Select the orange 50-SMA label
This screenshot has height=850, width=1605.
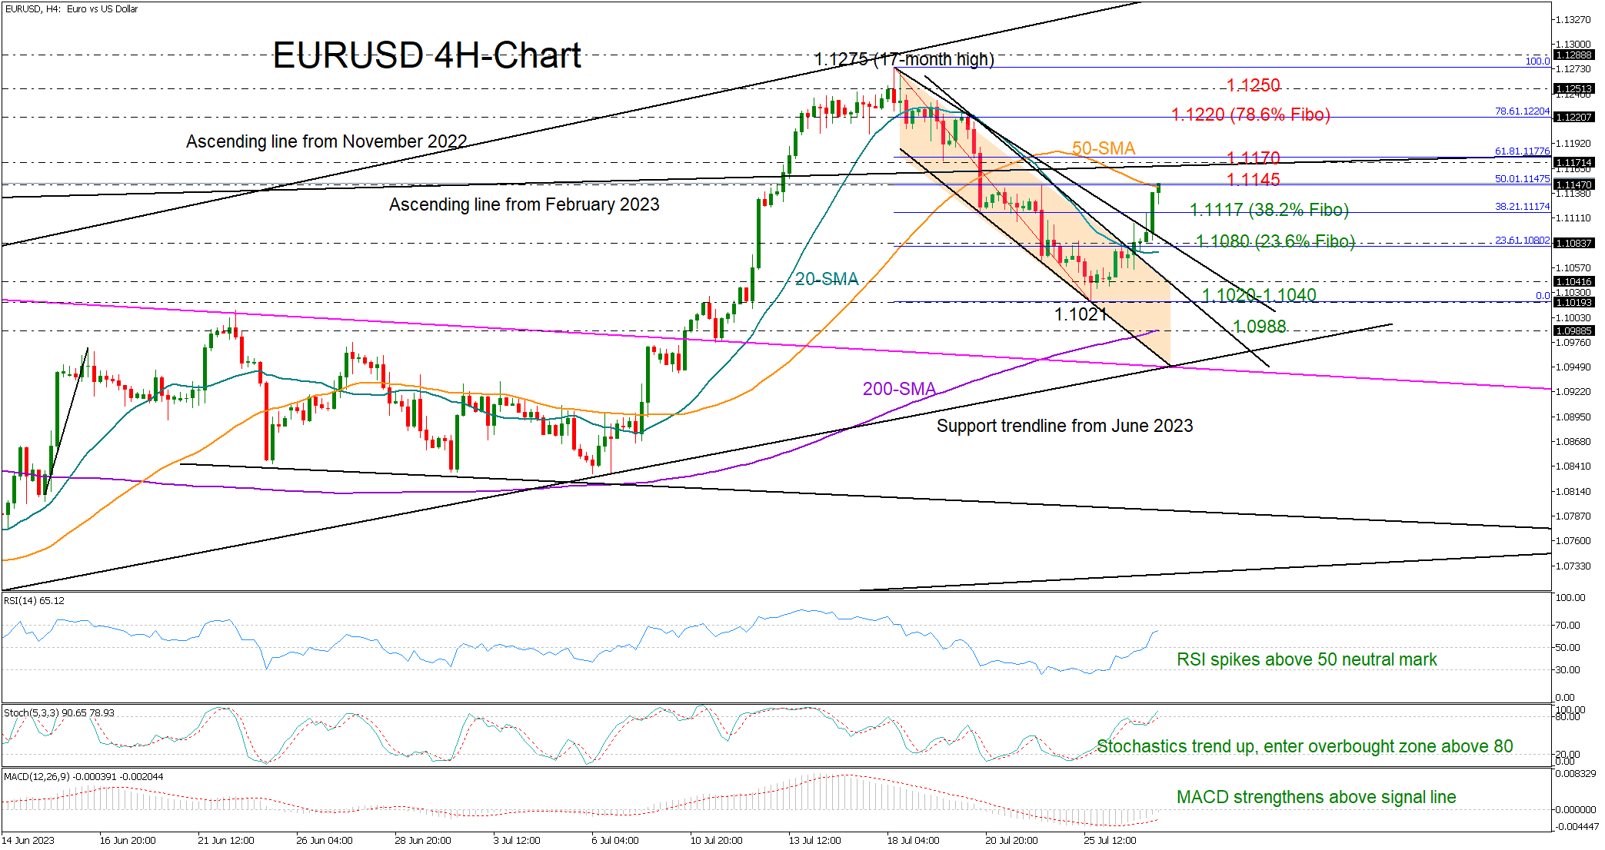(x=1103, y=148)
